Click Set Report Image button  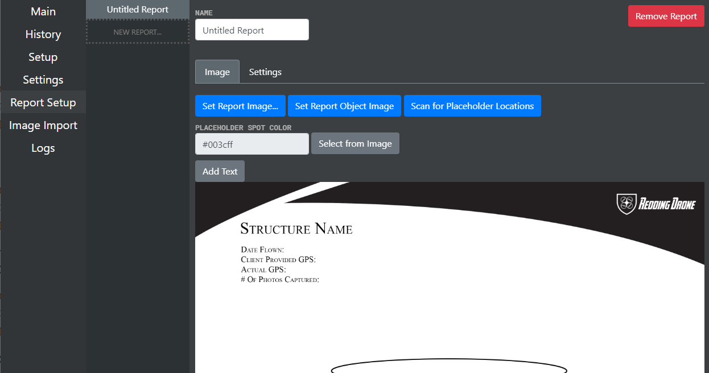pos(240,106)
